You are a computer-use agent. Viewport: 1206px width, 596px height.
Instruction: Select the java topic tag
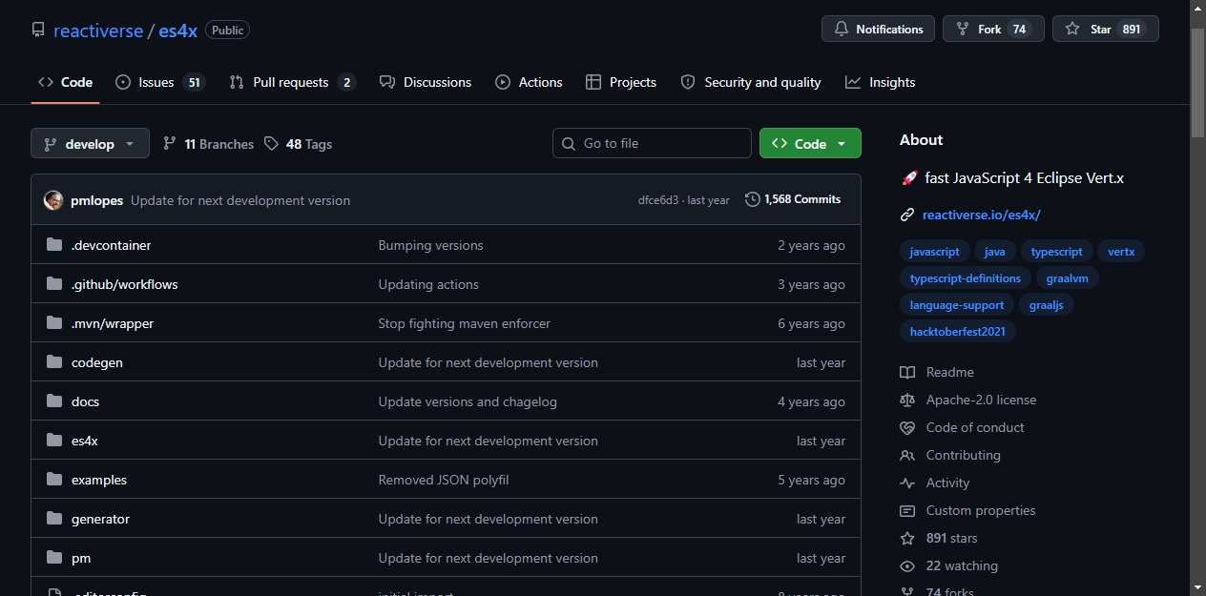[x=995, y=252]
